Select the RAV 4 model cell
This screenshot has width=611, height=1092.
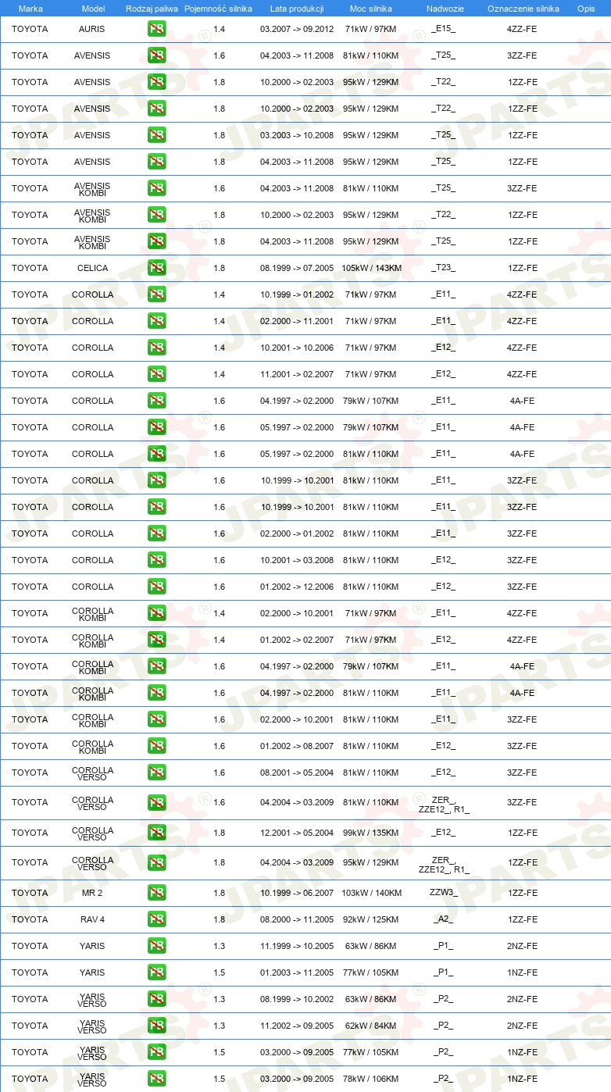(92, 919)
